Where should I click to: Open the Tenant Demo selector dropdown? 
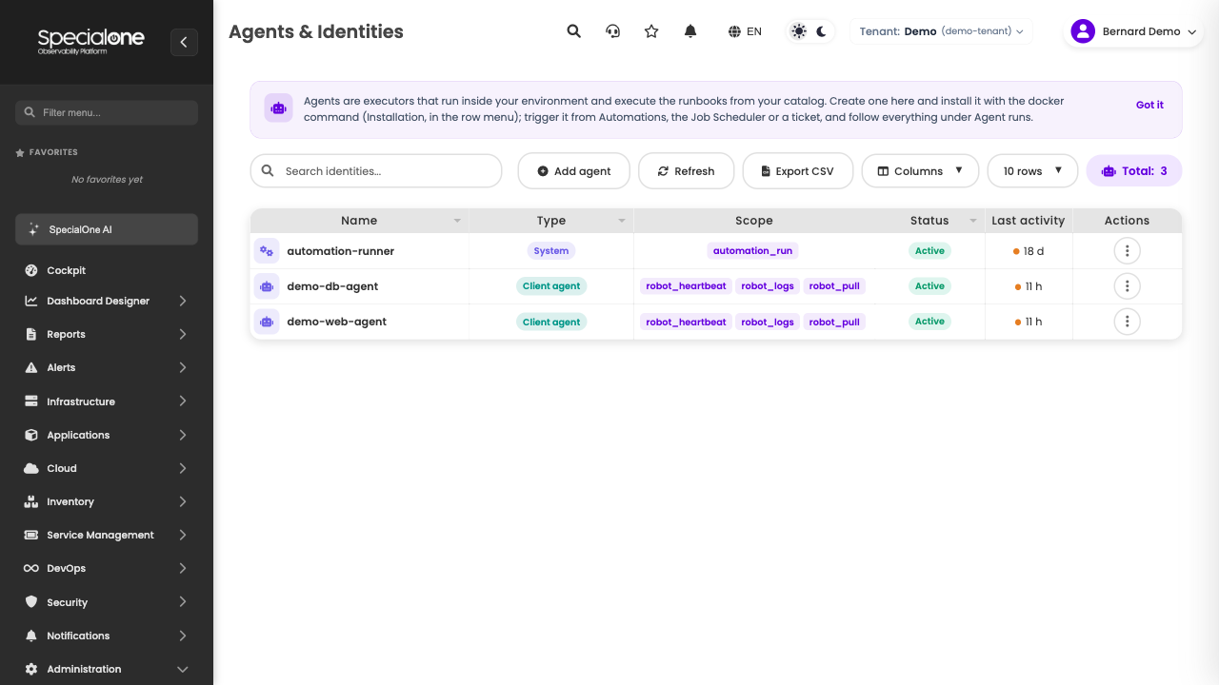click(x=941, y=31)
